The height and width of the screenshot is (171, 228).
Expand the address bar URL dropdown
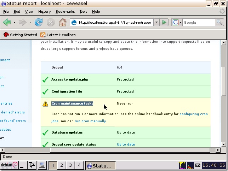(x=156, y=22)
